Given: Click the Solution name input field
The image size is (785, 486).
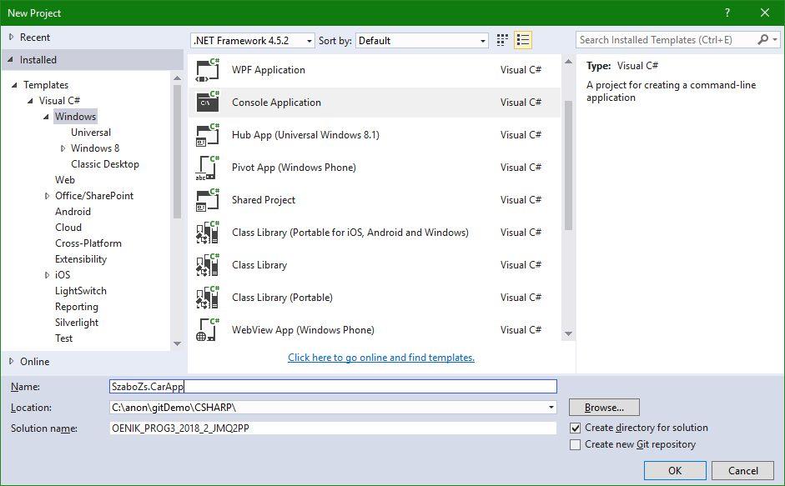Looking at the screenshot, I should click(x=333, y=428).
